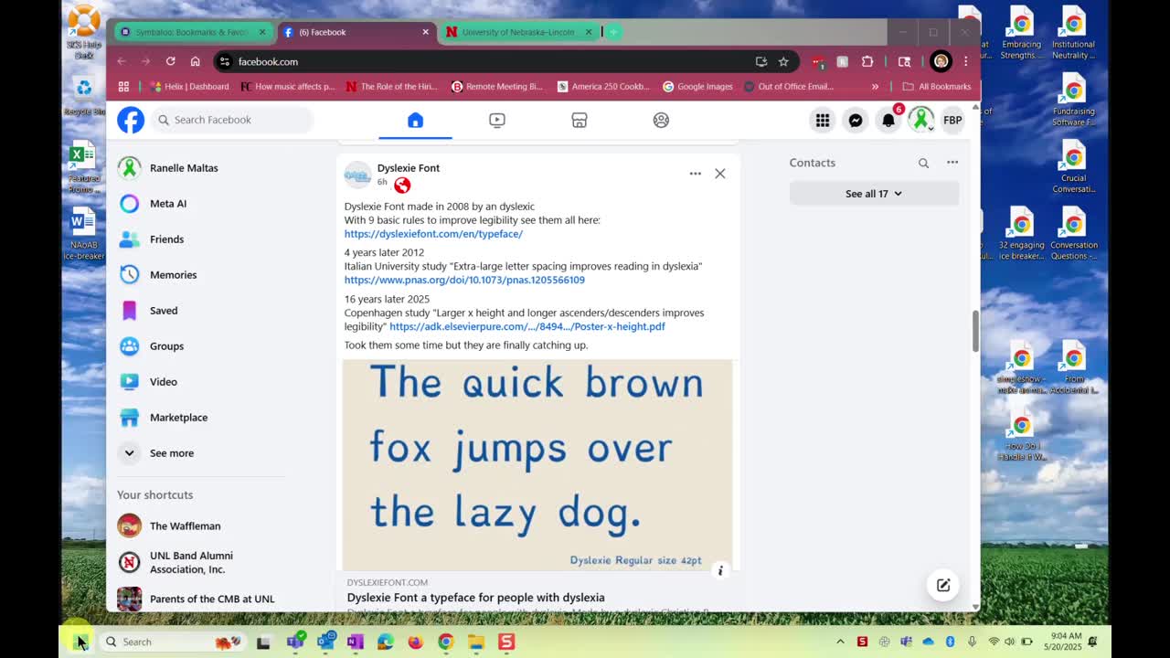1170x658 pixels.
Task: Open Friends in left sidebar
Action: [x=201, y=239]
